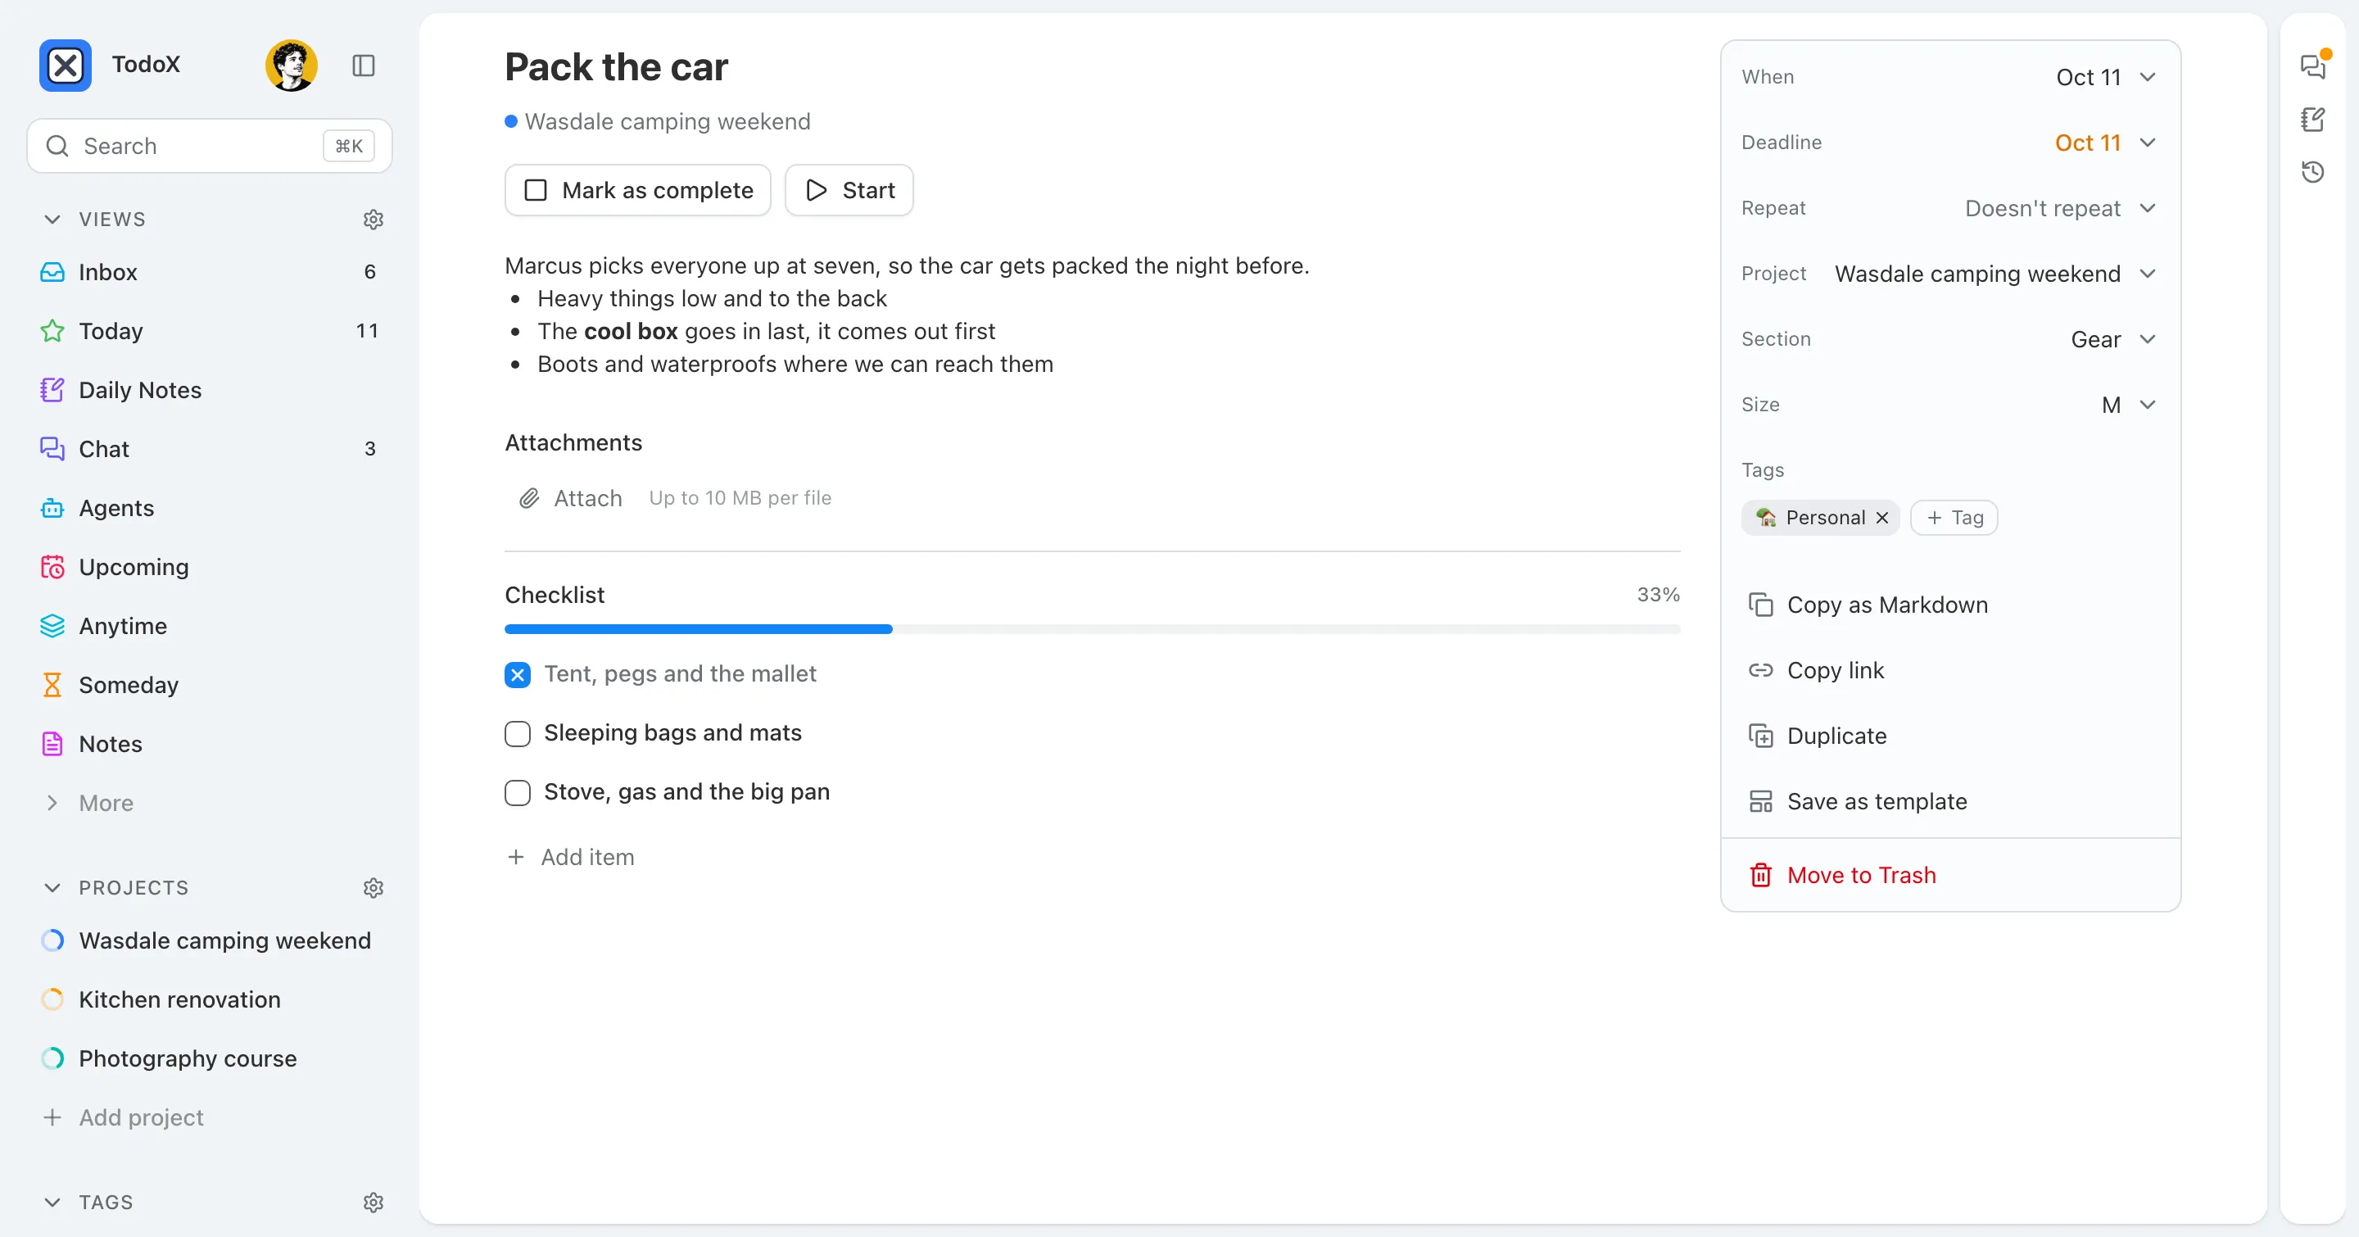Switch to the Upcoming view
The image size is (2359, 1237).
point(210,567)
